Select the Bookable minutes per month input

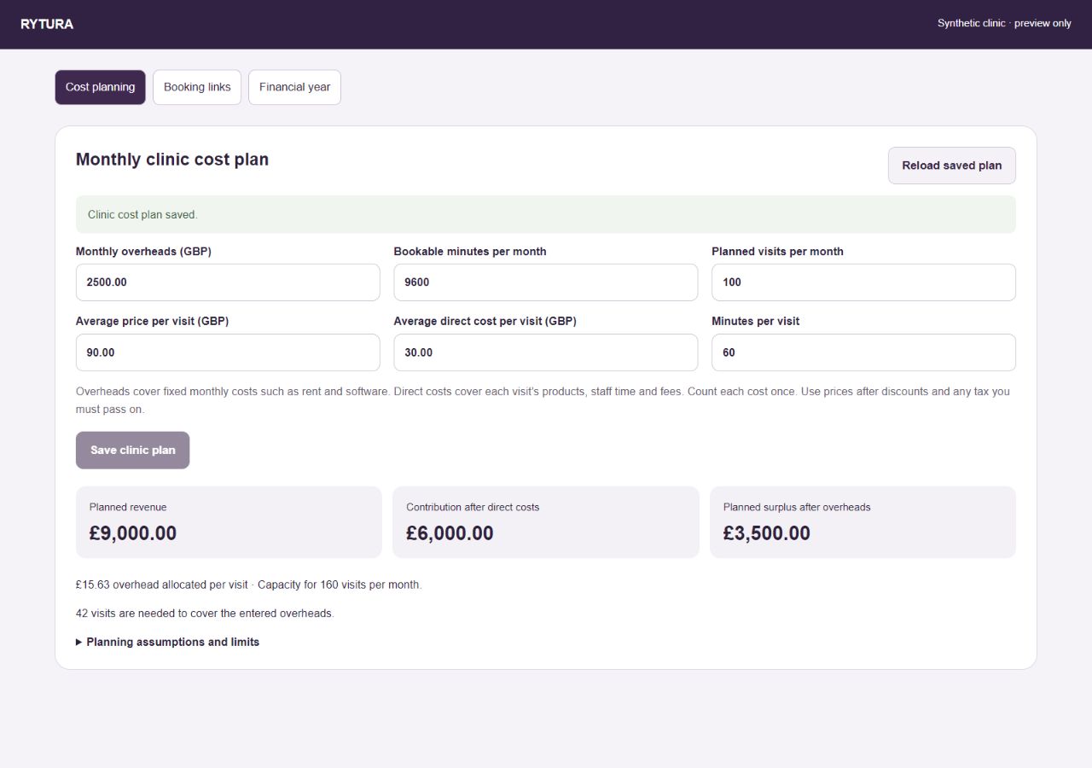pyautogui.click(x=546, y=282)
